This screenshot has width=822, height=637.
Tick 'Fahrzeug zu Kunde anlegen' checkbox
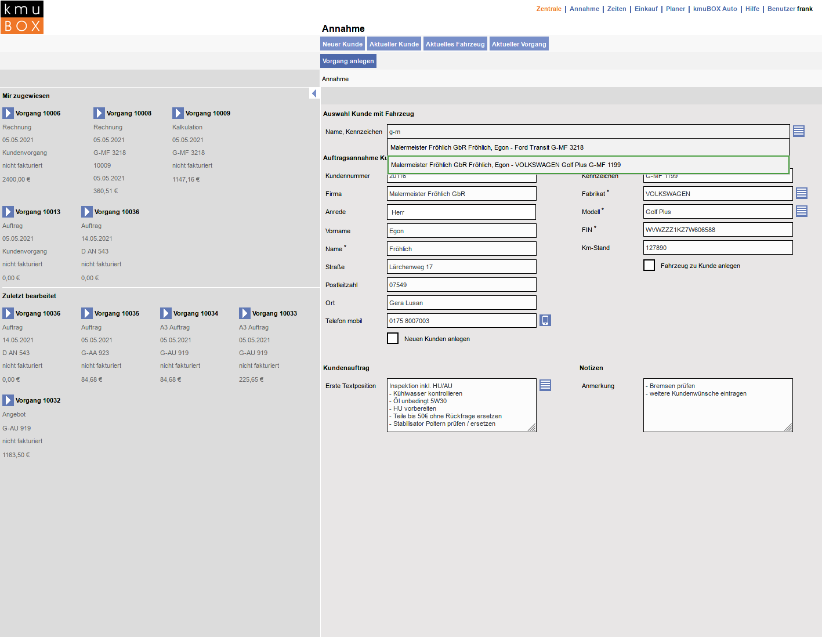click(649, 265)
